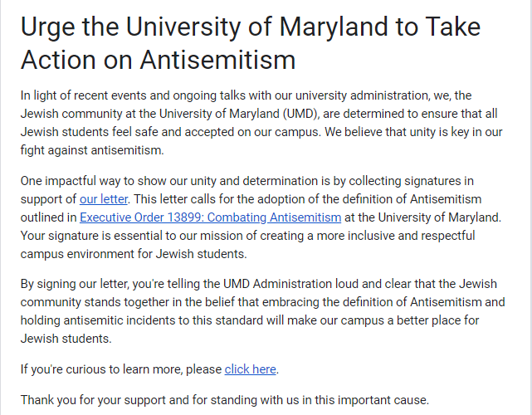532x415 pixels.
Task: Click the line starting "holding antisemitic incidents"
Action: point(250,320)
